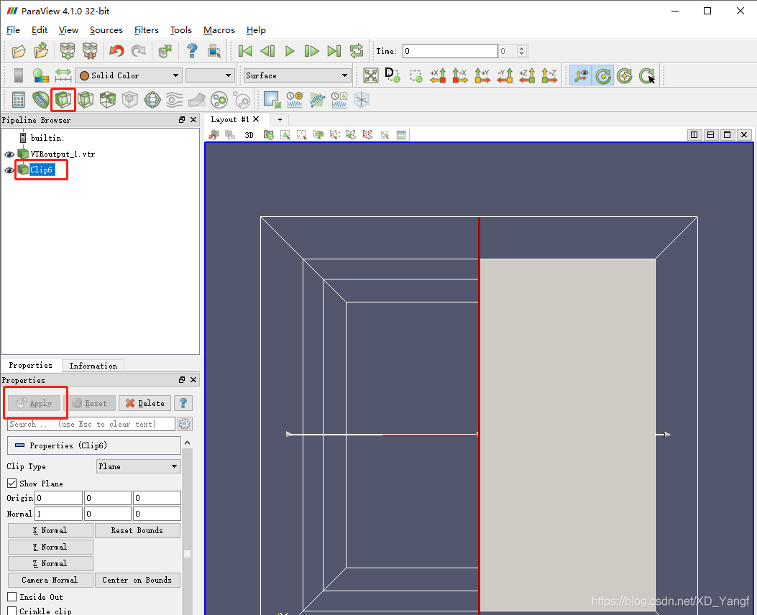Open ParaView help question mark icon
757x615 pixels.
pos(192,50)
